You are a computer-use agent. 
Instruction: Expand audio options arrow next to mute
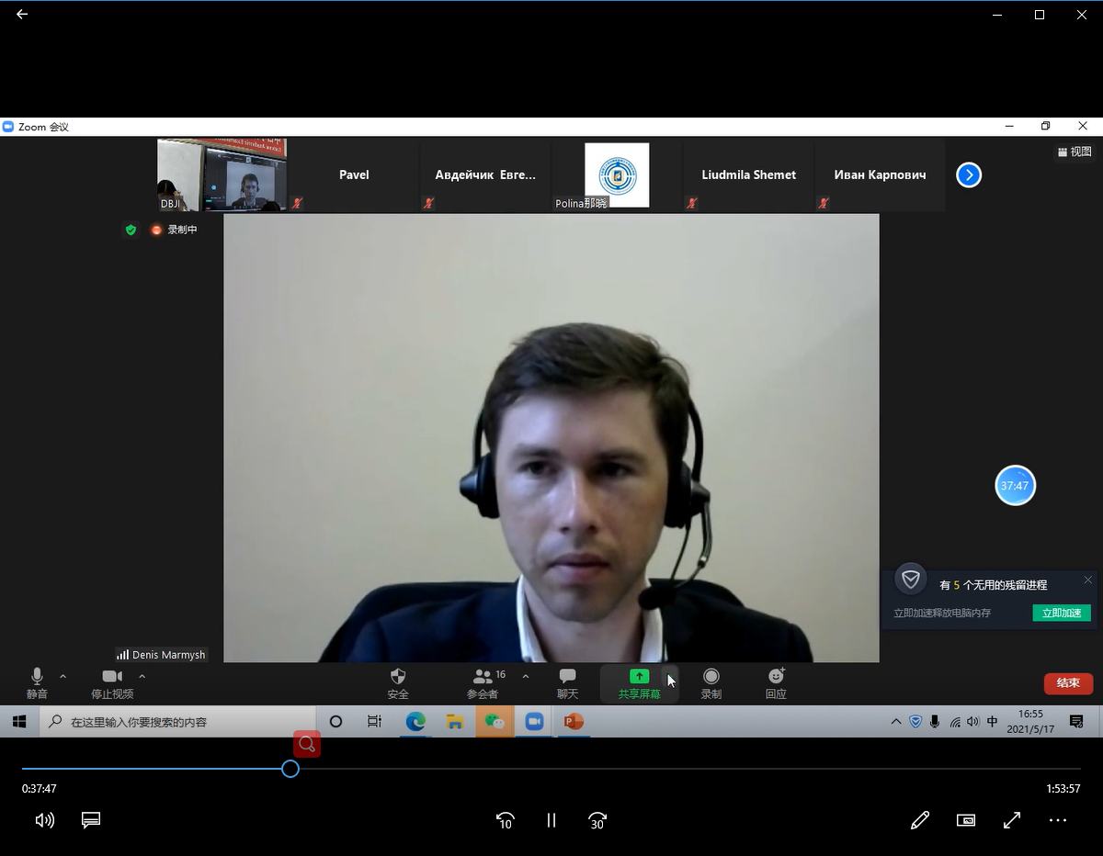click(63, 676)
